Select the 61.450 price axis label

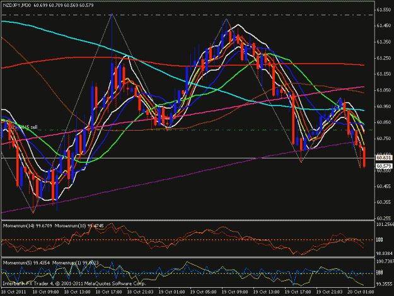coord(384,26)
